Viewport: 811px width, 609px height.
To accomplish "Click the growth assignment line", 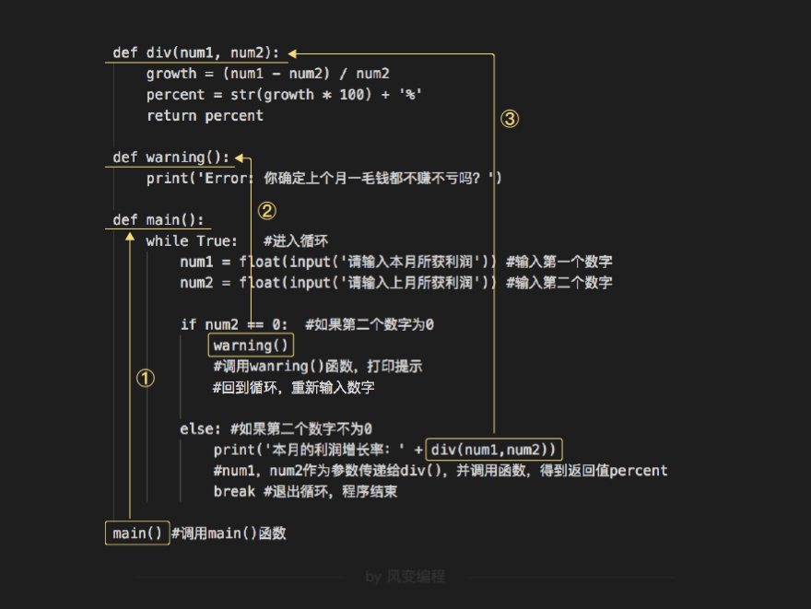I will [x=267, y=74].
